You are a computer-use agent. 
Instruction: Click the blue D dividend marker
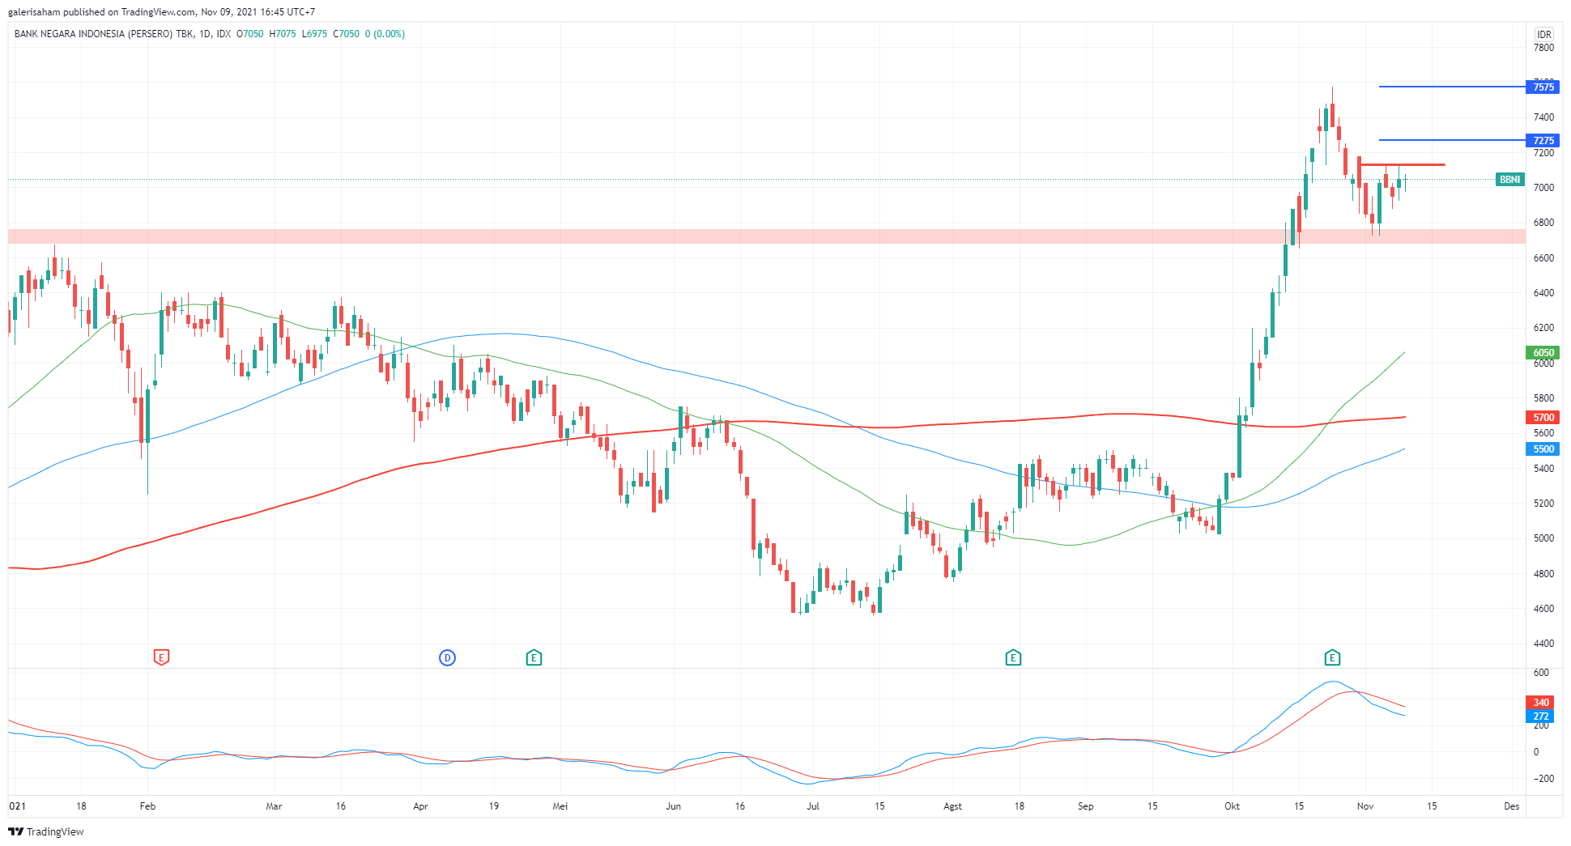pyautogui.click(x=447, y=657)
